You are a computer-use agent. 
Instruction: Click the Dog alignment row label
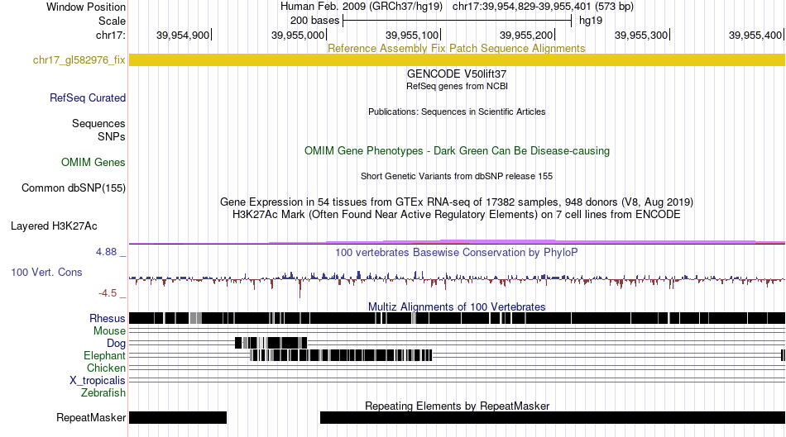click(x=117, y=344)
